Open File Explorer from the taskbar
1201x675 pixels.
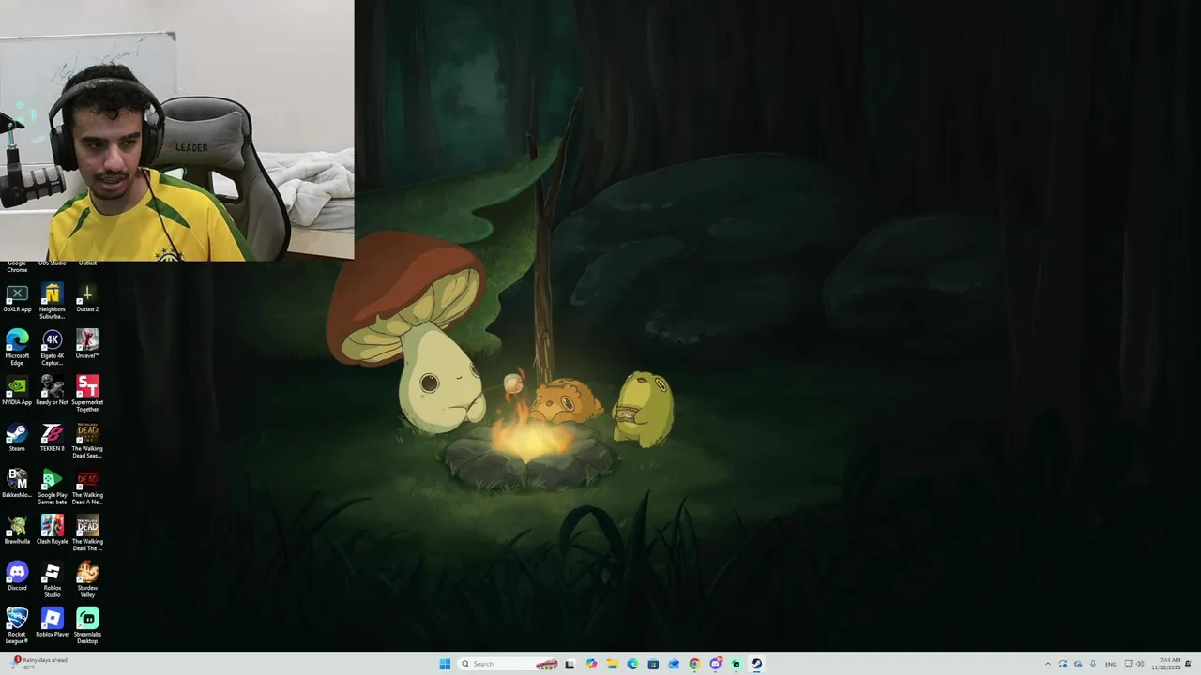(612, 664)
